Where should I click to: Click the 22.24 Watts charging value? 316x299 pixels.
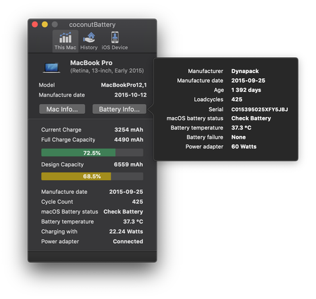[x=126, y=231]
